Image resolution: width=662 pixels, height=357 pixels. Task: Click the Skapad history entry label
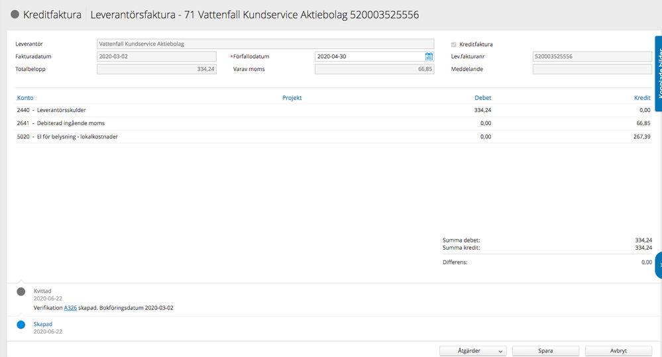click(x=42, y=324)
